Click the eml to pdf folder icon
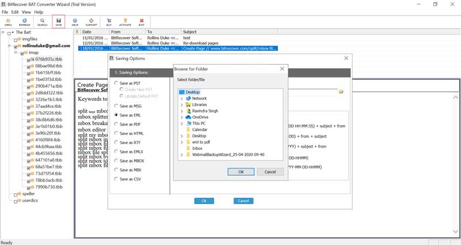Screen dimensions: 461x245 point(188,142)
